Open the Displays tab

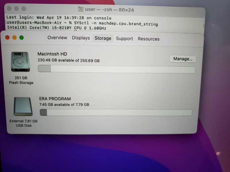(81, 38)
